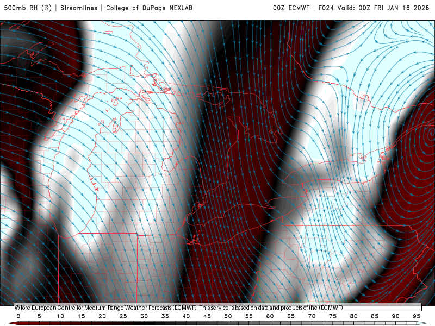This screenshot has height=326, width=435.
Task: Select the 'Streamlines' label in the header
Action: pos(79,8)
